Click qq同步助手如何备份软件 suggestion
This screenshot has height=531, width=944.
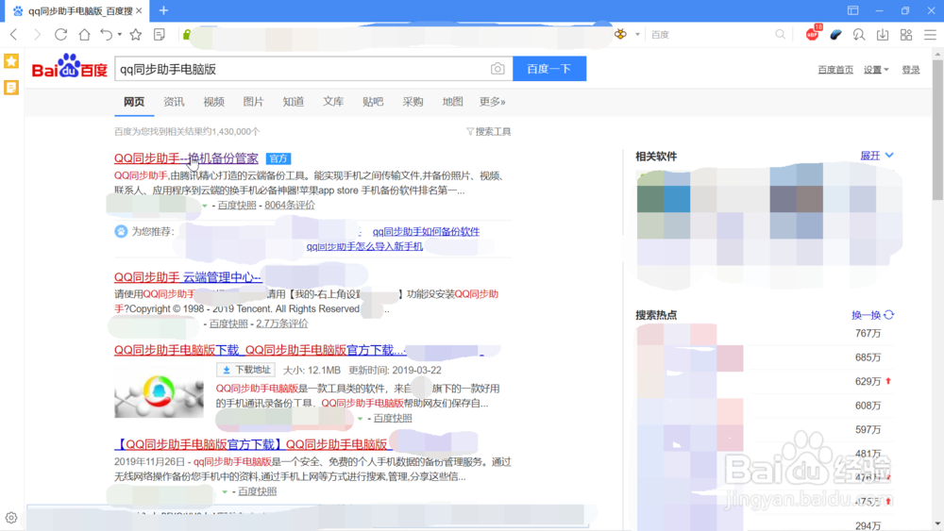[426, 231]
